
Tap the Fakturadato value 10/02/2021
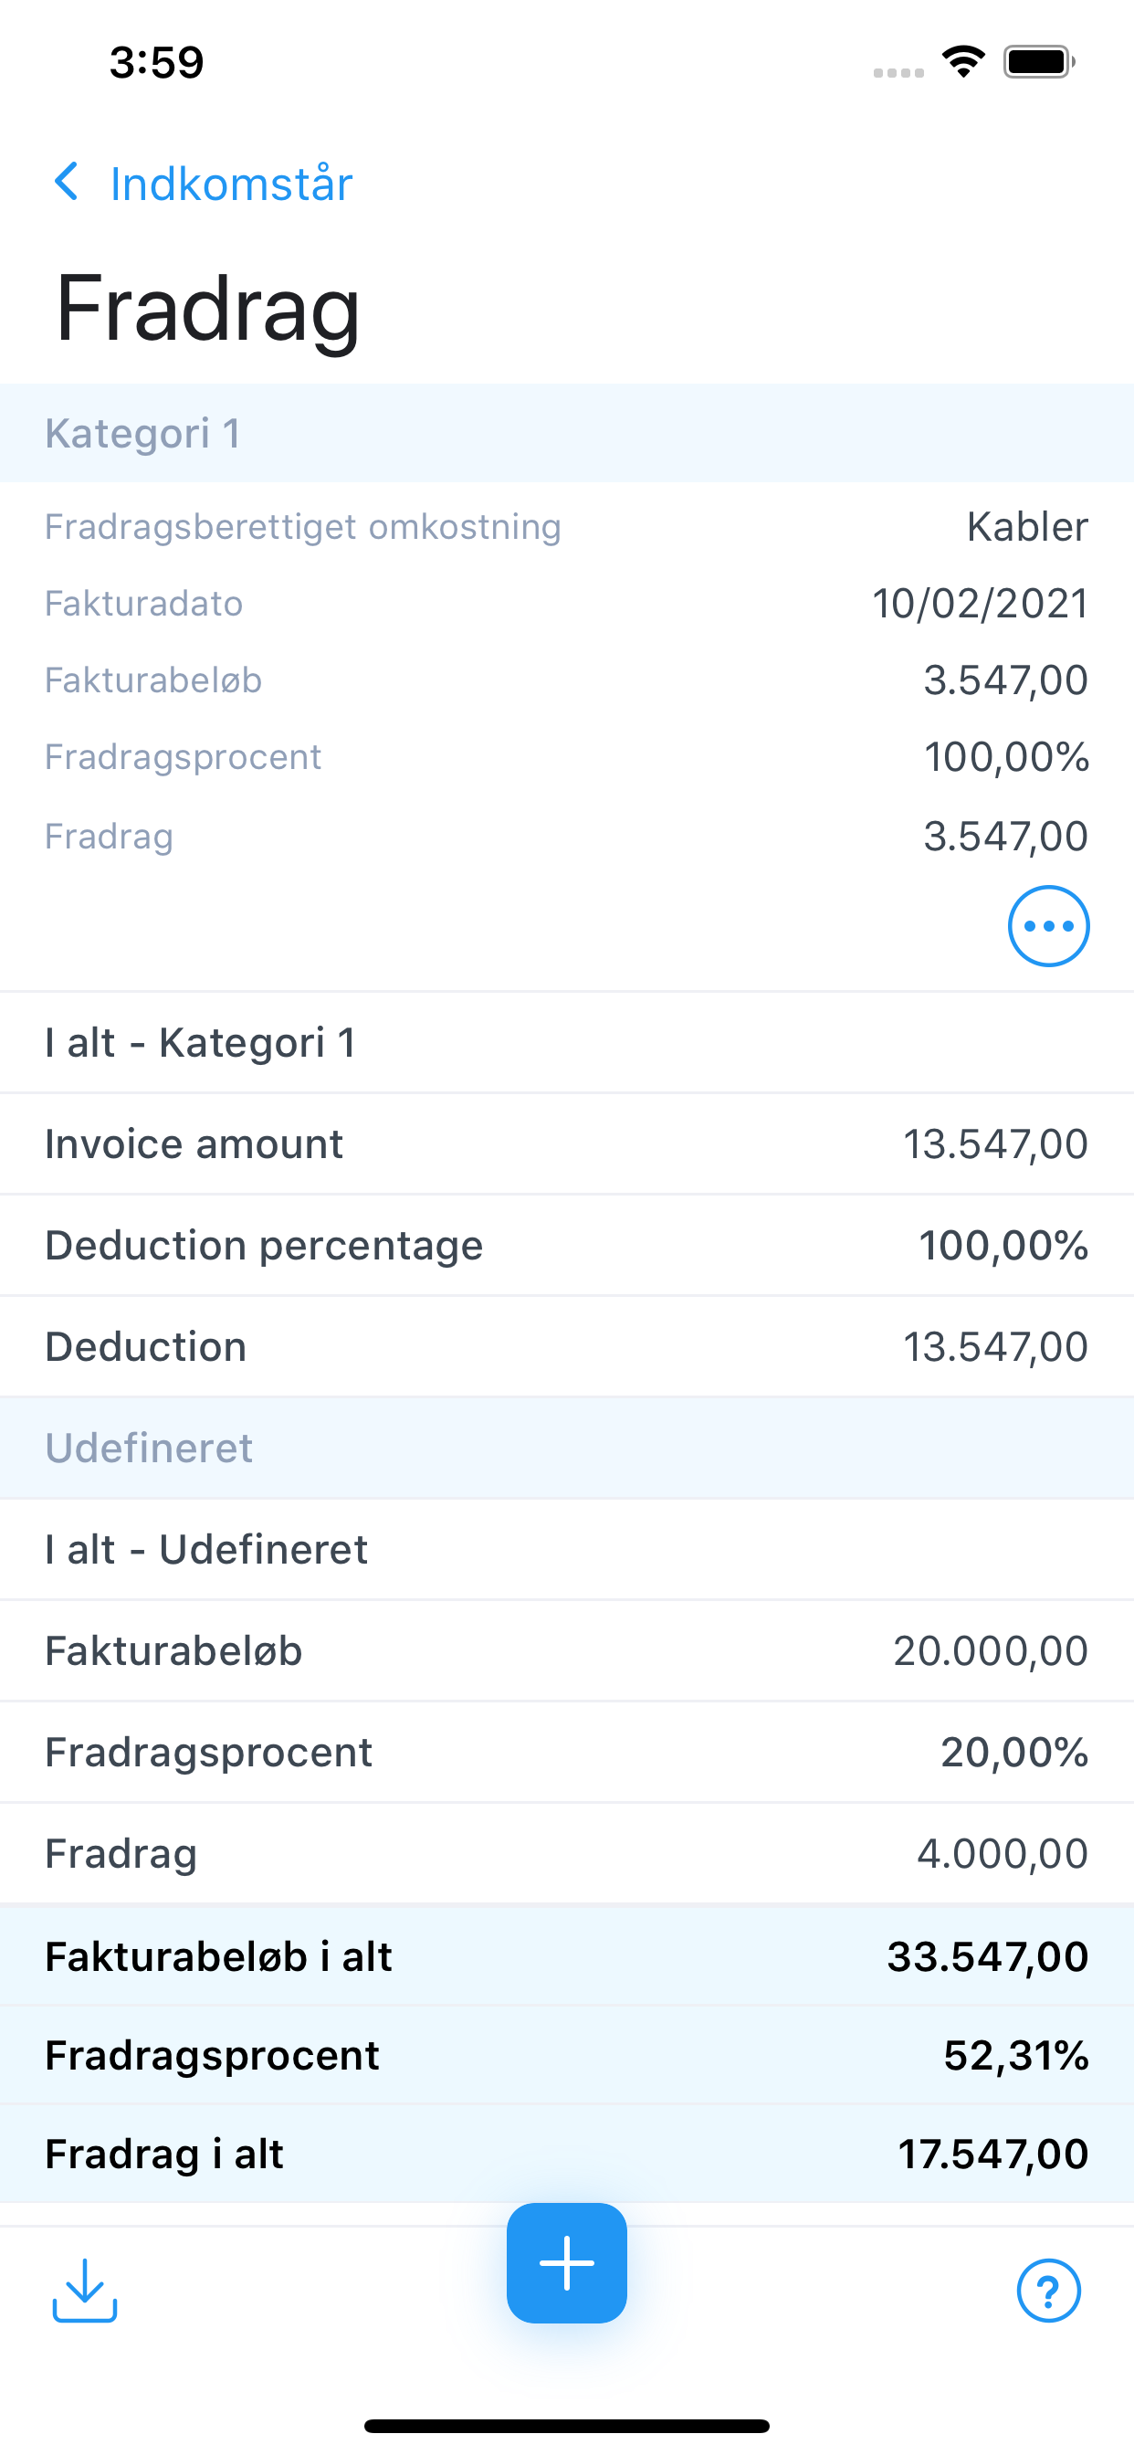(980, 604)
